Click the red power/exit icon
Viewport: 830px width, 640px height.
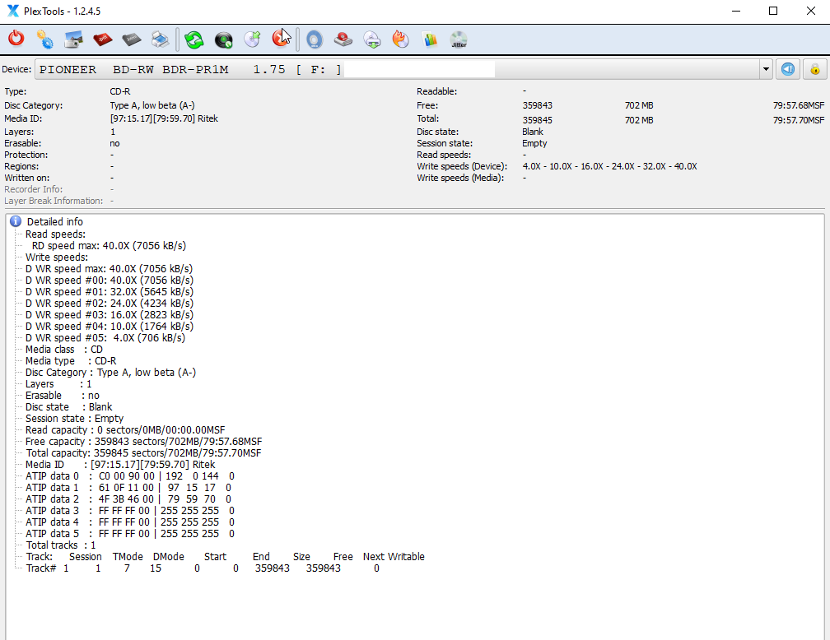[x=16, y=39]
